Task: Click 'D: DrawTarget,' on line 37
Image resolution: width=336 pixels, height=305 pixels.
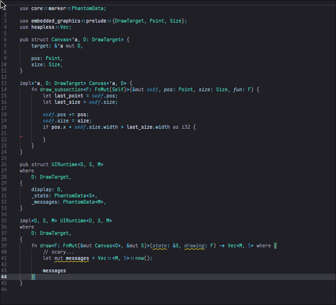Action: 52,233
